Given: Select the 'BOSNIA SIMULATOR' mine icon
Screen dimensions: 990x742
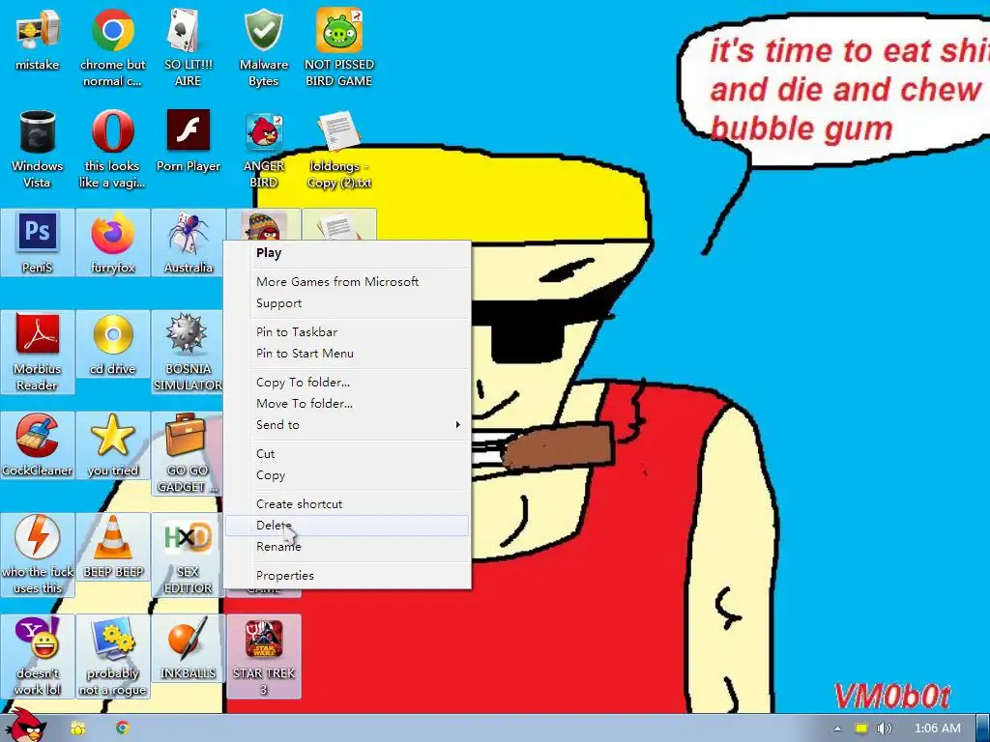Looking at the screenshot, I should pos(189,352).
